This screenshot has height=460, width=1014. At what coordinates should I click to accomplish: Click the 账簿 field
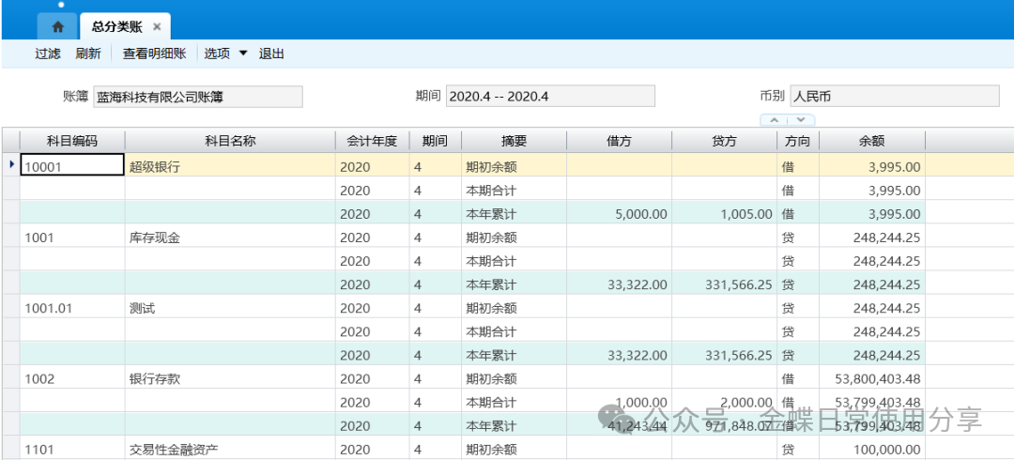pyautogui.click(x=198, y=96)
